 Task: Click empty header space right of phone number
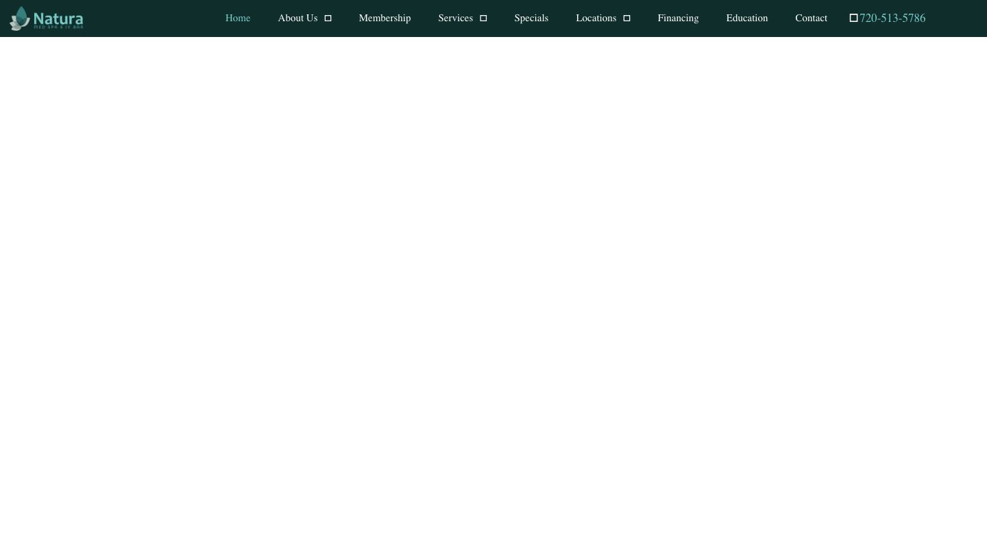click(960, 18)
